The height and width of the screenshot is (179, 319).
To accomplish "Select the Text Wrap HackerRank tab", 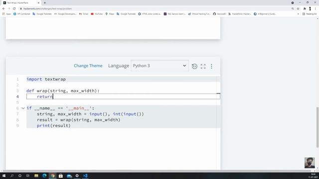I will 21,3.
